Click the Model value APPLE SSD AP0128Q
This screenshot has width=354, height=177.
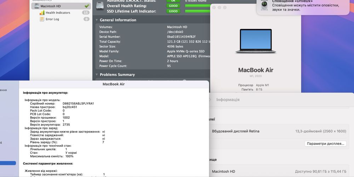coord(189,56)
